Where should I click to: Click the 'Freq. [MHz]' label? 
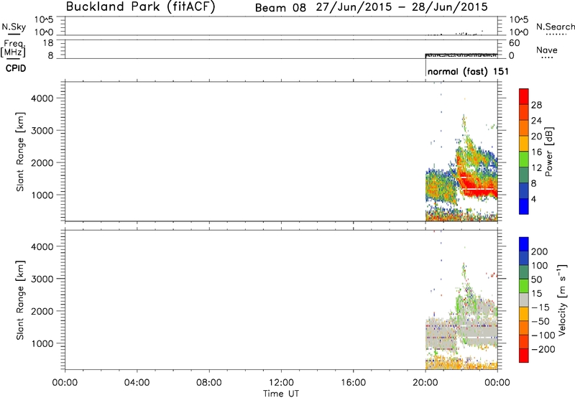(13, 48)
